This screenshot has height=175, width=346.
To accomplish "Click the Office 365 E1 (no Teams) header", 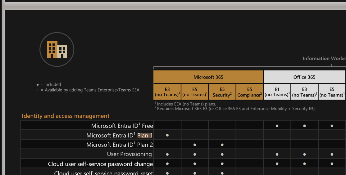I will click(277, 92).
